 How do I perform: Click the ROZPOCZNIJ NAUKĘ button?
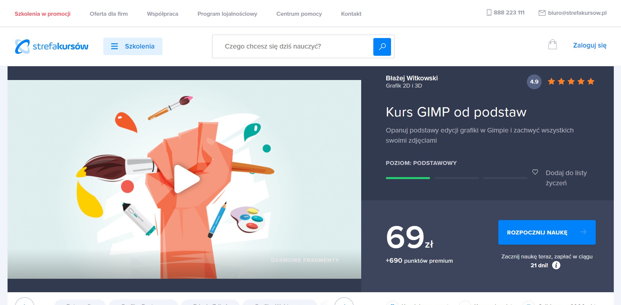click(x=547, y=232)
